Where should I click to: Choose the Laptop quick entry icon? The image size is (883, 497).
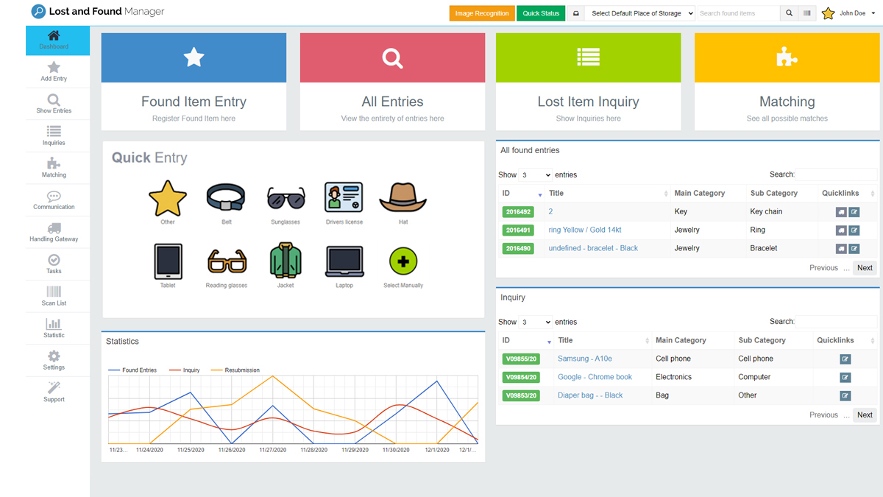344,262
